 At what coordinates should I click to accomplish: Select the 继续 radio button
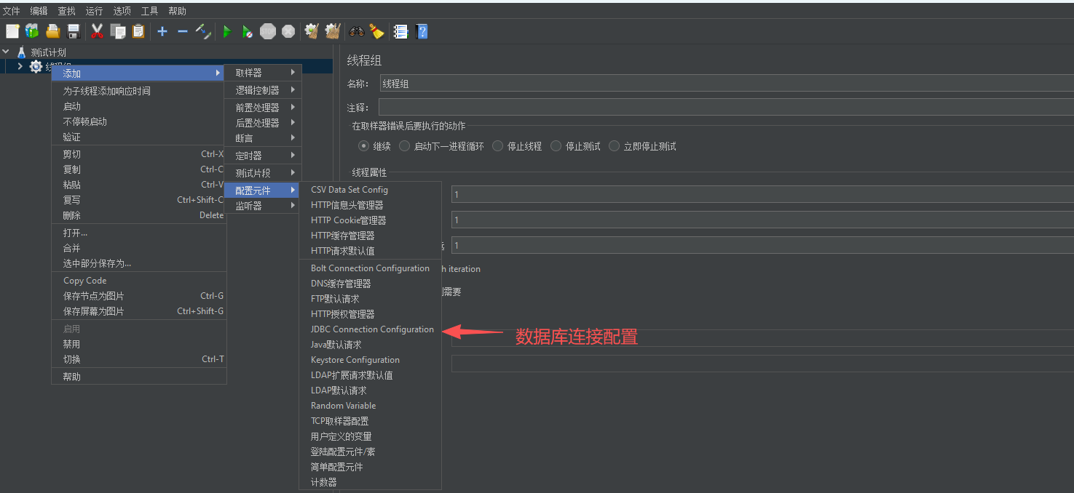click(364, 146)
